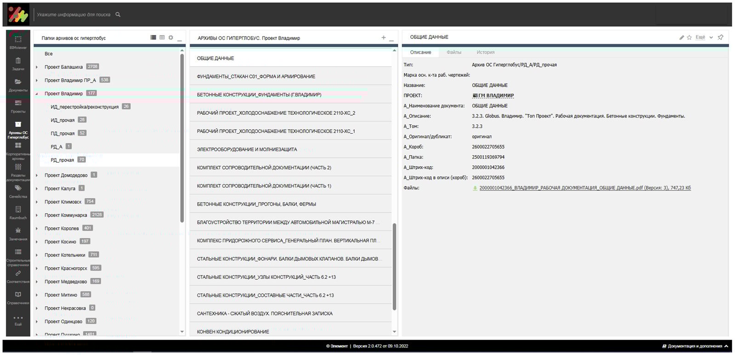Open Задачи in the sidebar
The height and width of the screenshot is (355, 735).
coord(18,63)
